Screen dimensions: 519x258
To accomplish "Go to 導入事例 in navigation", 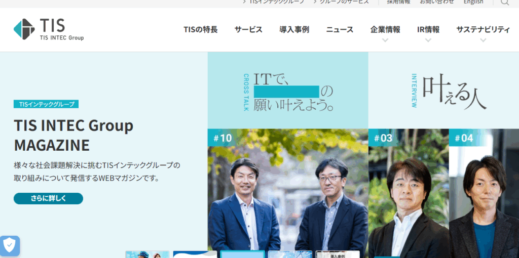I will coord(294,30).
